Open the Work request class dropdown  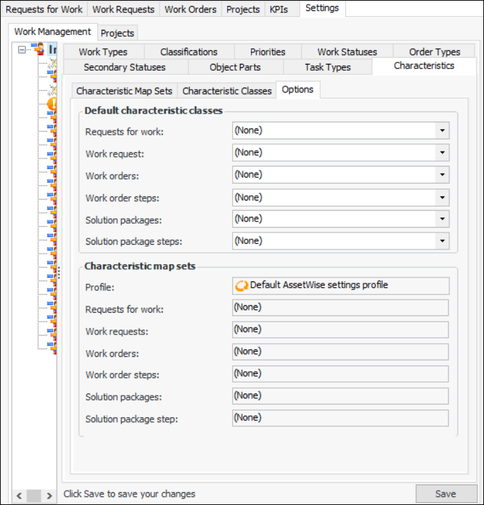(442, 153)
